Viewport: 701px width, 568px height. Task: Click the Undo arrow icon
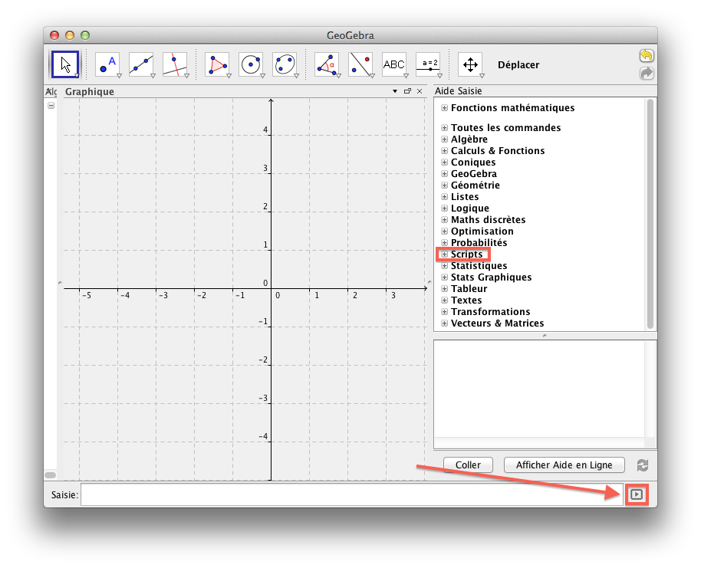[647, 56]
